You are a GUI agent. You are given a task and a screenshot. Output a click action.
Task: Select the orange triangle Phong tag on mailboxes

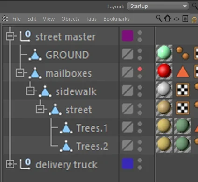[183, 71]
